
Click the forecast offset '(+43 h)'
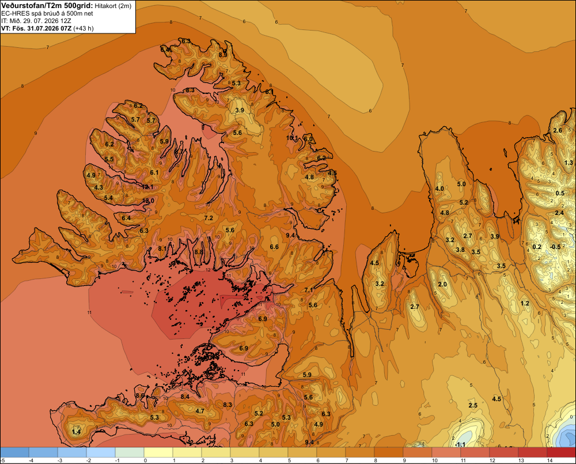[x=84, y=28]
